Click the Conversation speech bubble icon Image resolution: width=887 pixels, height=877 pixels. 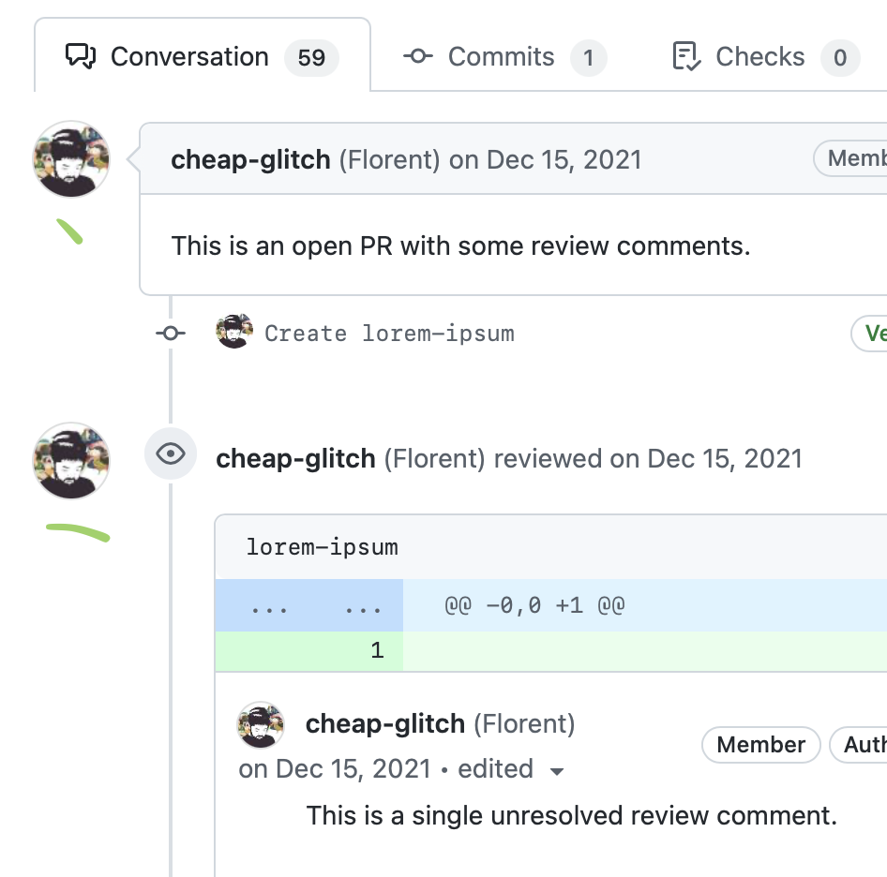point(83,56)
